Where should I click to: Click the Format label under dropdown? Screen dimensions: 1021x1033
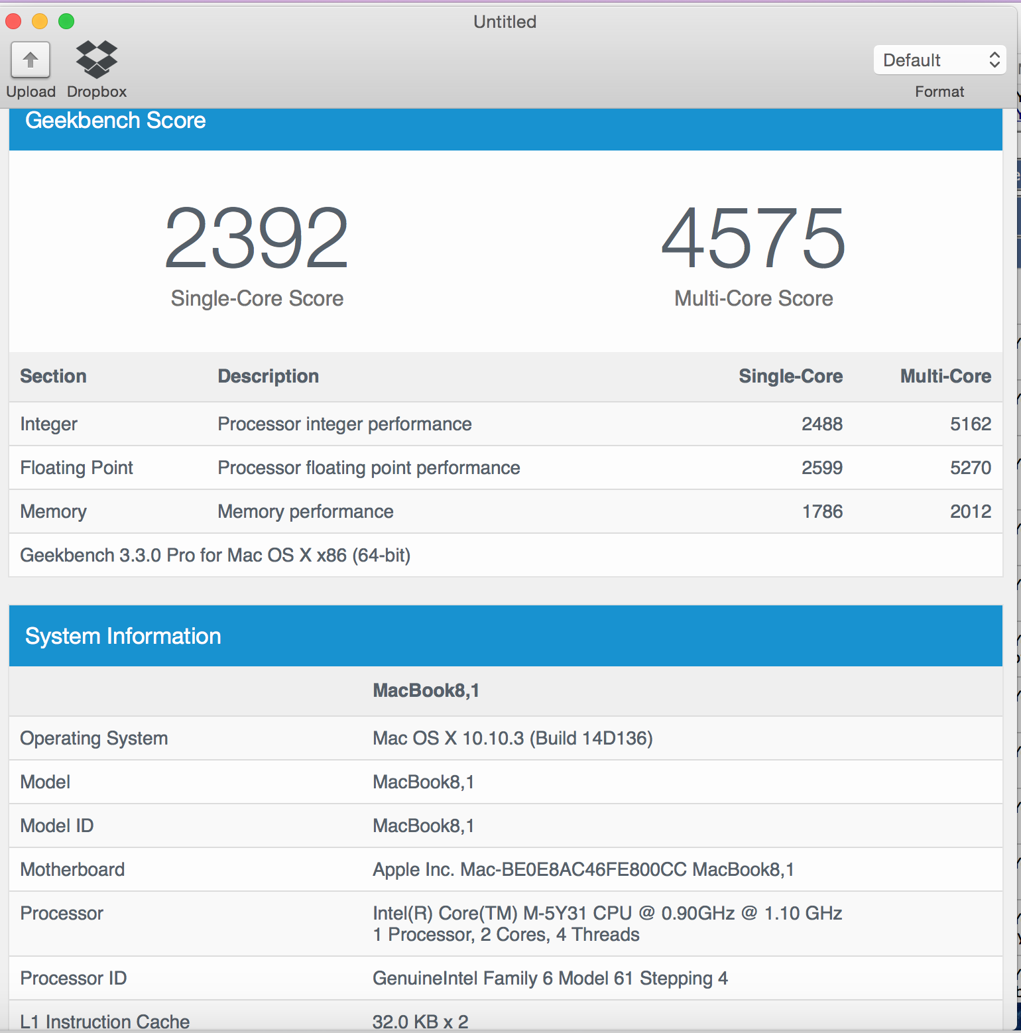point(939,91)
